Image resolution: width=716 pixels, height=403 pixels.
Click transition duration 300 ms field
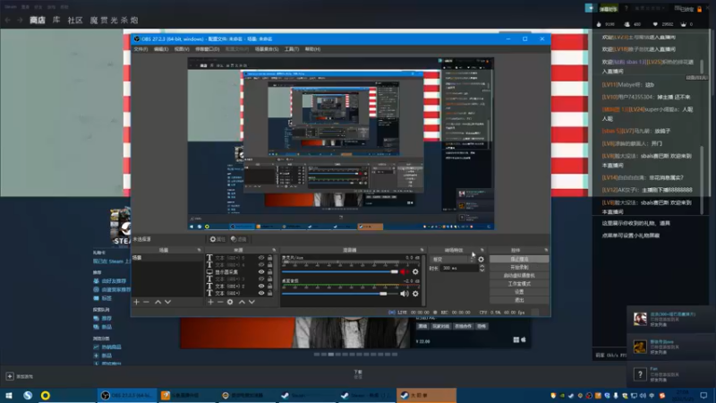click(x=459, y=268)
